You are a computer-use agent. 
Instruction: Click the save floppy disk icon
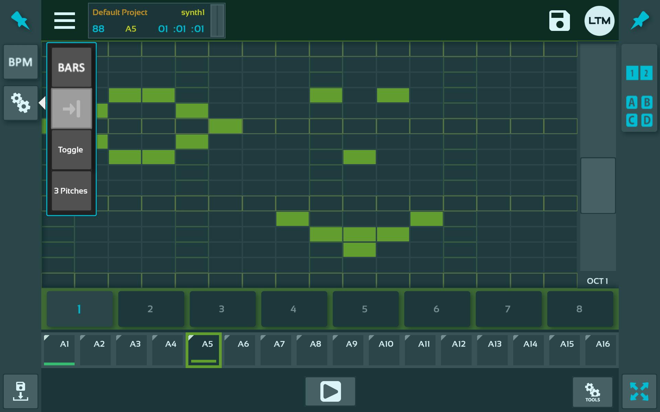click(x=559, y=21)
